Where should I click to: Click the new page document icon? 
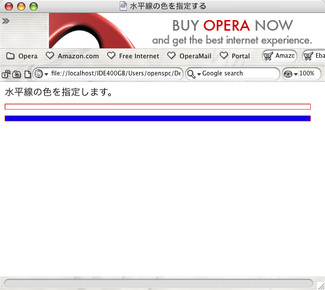coord(28,74)
